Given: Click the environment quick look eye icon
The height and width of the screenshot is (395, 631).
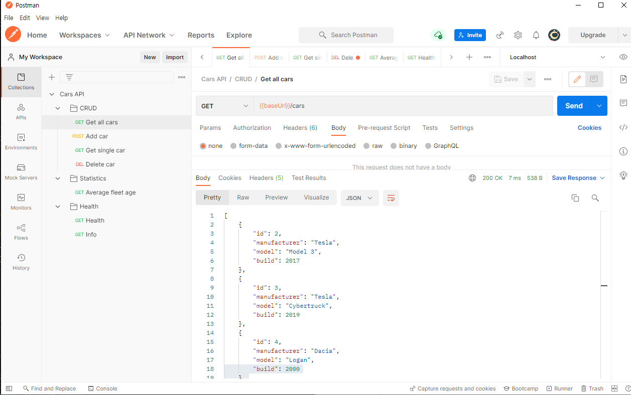Looking at the screenshot, I should (623, 57).
